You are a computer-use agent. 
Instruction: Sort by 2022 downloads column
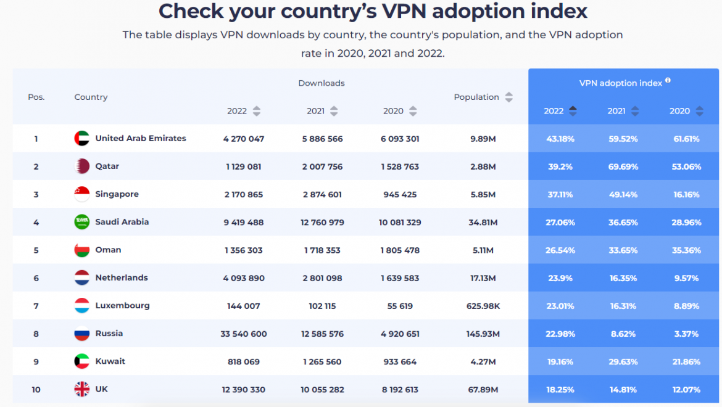(x=257, y=111)
